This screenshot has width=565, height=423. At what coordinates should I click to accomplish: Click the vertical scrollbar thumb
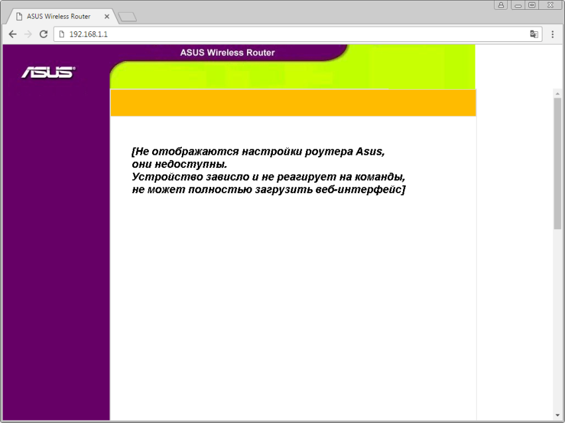[x=558, y=163]
